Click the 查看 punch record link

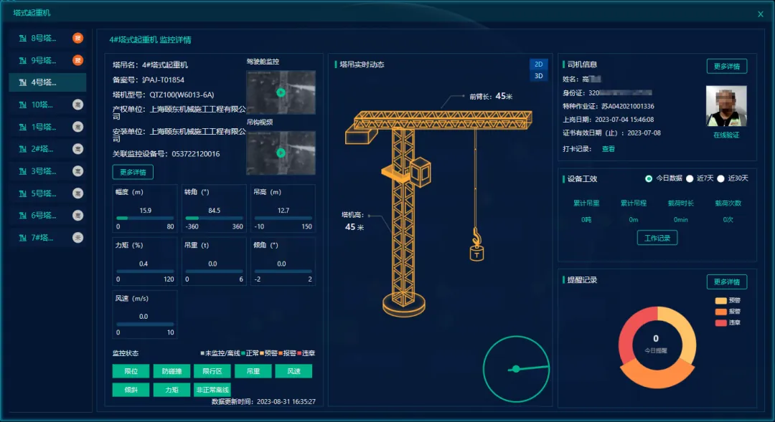coord(609,148)
